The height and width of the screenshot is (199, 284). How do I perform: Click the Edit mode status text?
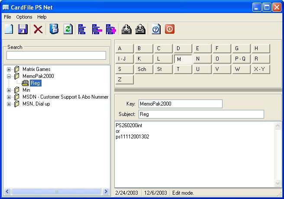tap(183, 193)
